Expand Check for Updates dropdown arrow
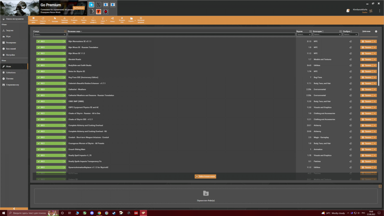This screenshot has height=216, width=384. [x=49, y=21]
